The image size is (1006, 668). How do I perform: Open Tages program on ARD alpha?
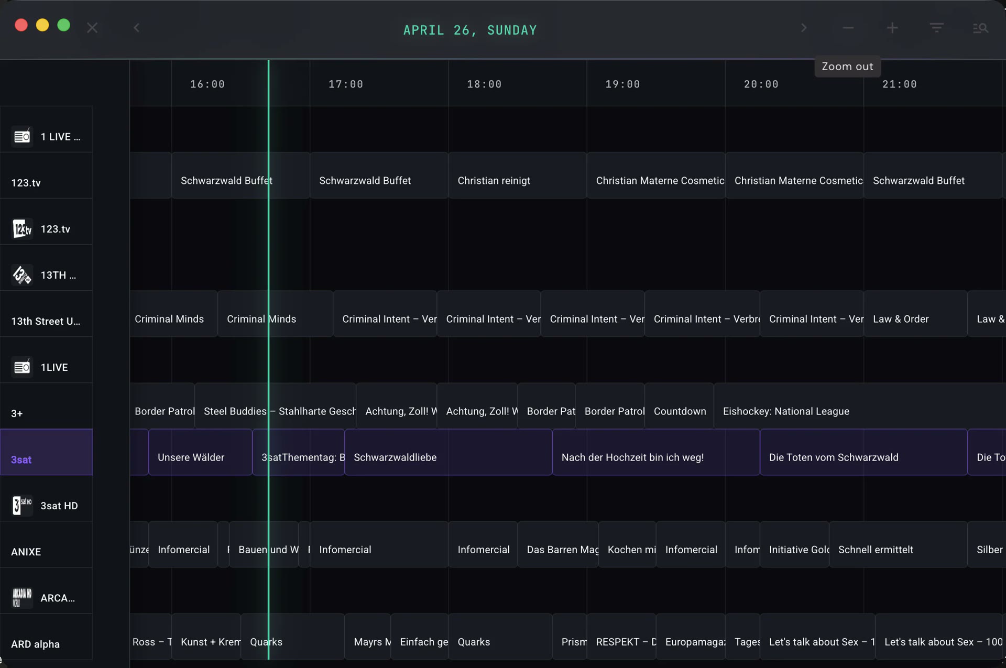point(743,637)
